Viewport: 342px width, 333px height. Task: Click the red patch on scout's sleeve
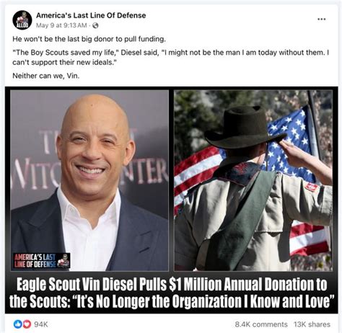coord(312,187)
